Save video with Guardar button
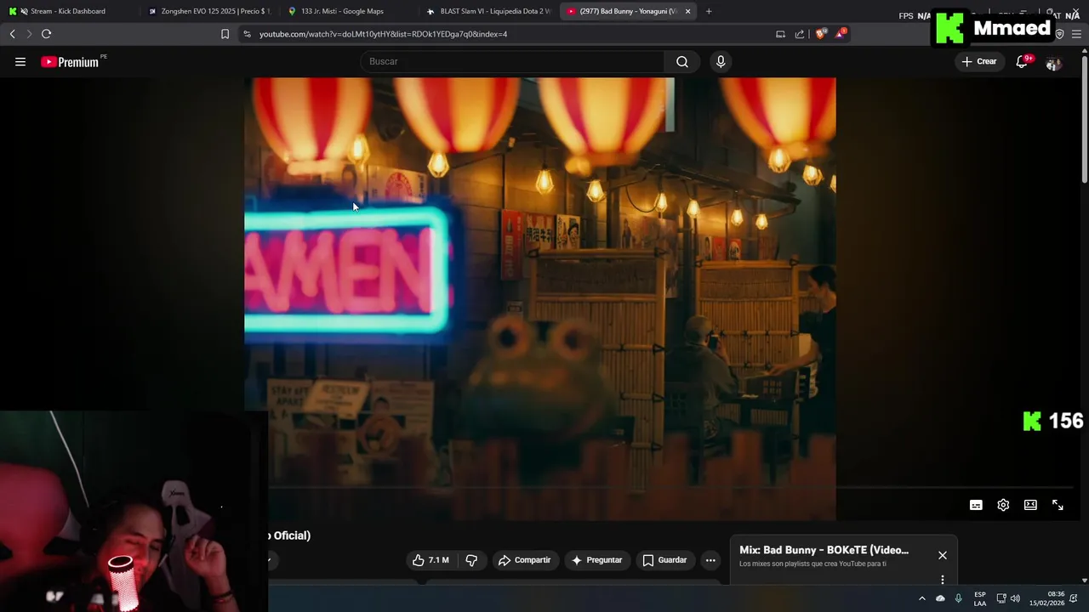 coord(664,560)
